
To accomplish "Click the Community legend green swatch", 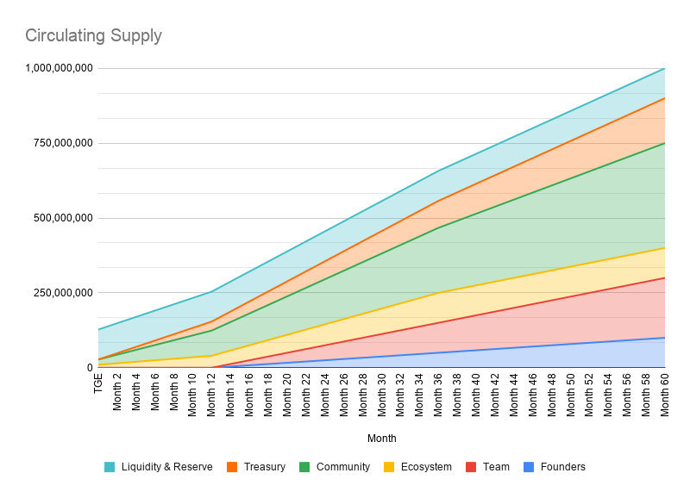I will (304, 467).
